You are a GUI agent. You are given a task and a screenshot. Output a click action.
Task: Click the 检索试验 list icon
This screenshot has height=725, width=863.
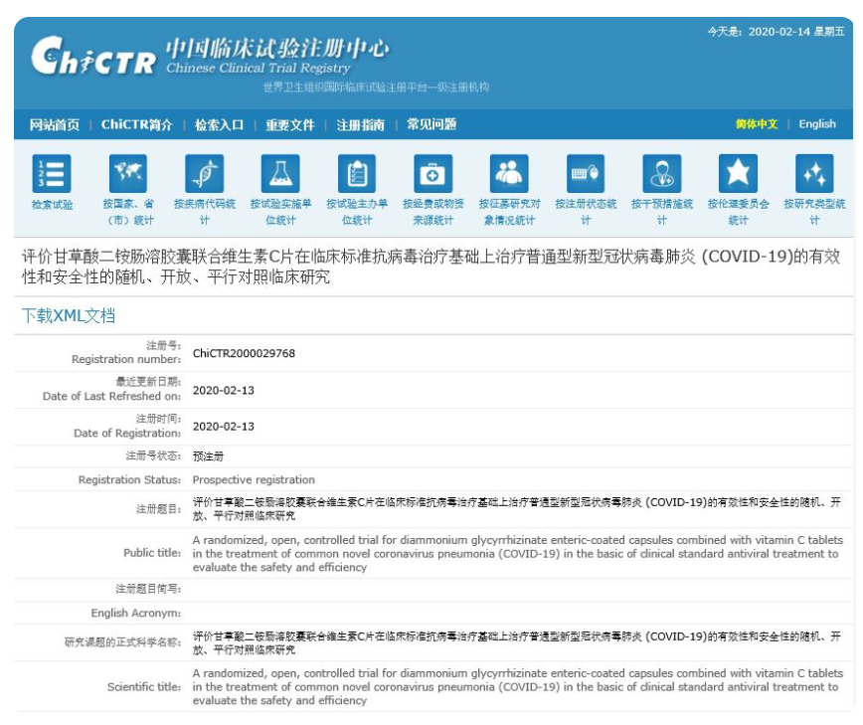[x=52, y=174]
